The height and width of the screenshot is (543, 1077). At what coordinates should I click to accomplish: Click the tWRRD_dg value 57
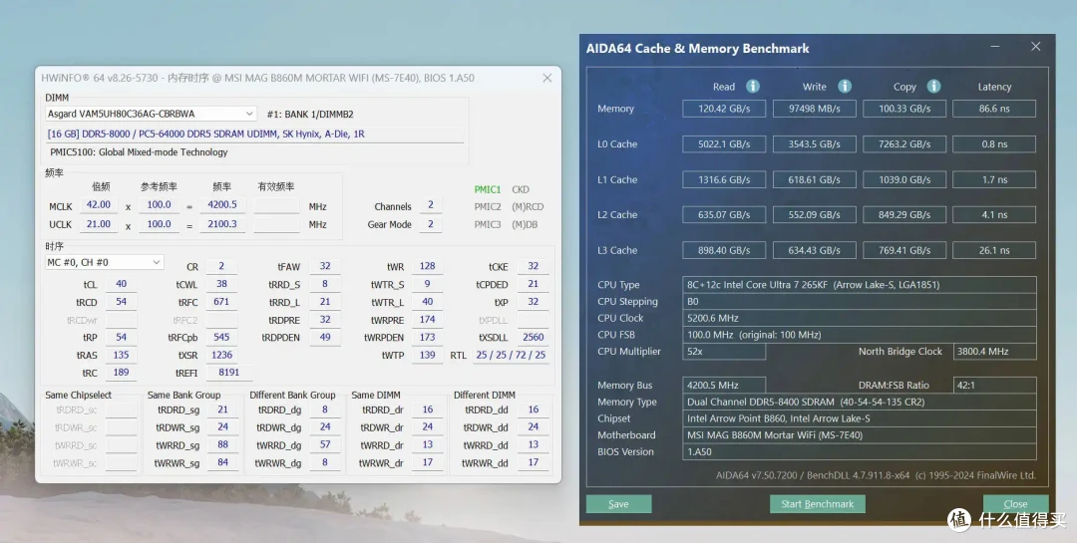pos(325,444)
